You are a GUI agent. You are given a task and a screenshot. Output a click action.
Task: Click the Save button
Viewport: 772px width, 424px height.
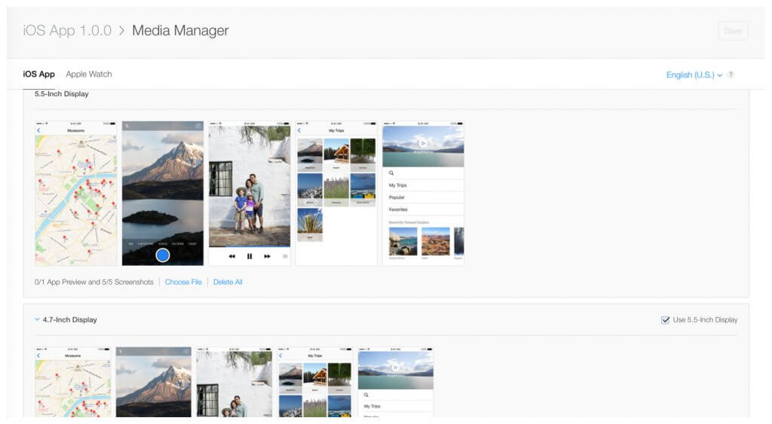(x=733, y=31)
